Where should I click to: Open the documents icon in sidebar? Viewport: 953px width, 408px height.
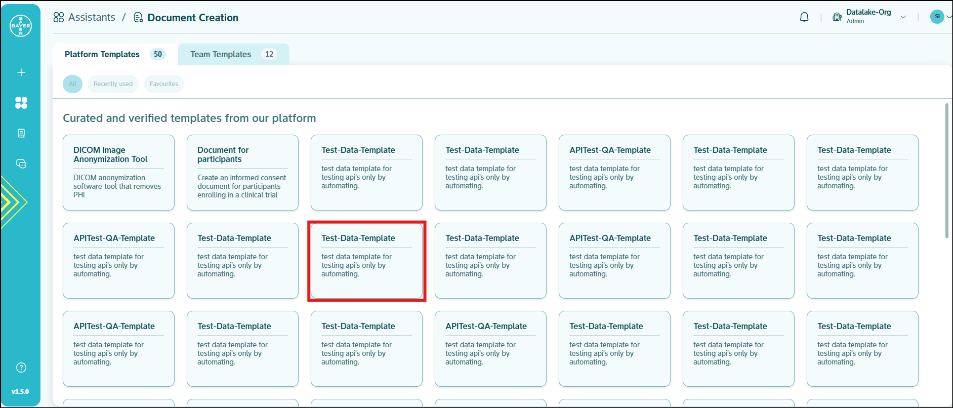21,133
